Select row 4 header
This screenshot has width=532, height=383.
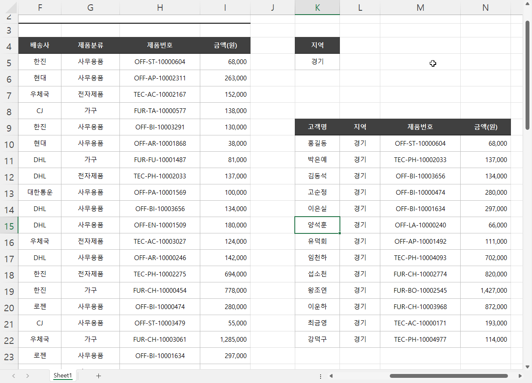pyautogui.click(x=9, y=46)
